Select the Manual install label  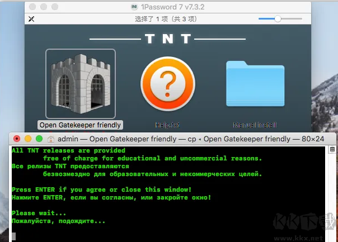point(255,125)
